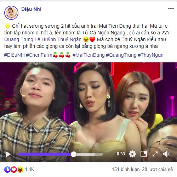Screen dimensions: 177x177
Task: Click the Love heart reaction icon
Action: tap(14, 170)
